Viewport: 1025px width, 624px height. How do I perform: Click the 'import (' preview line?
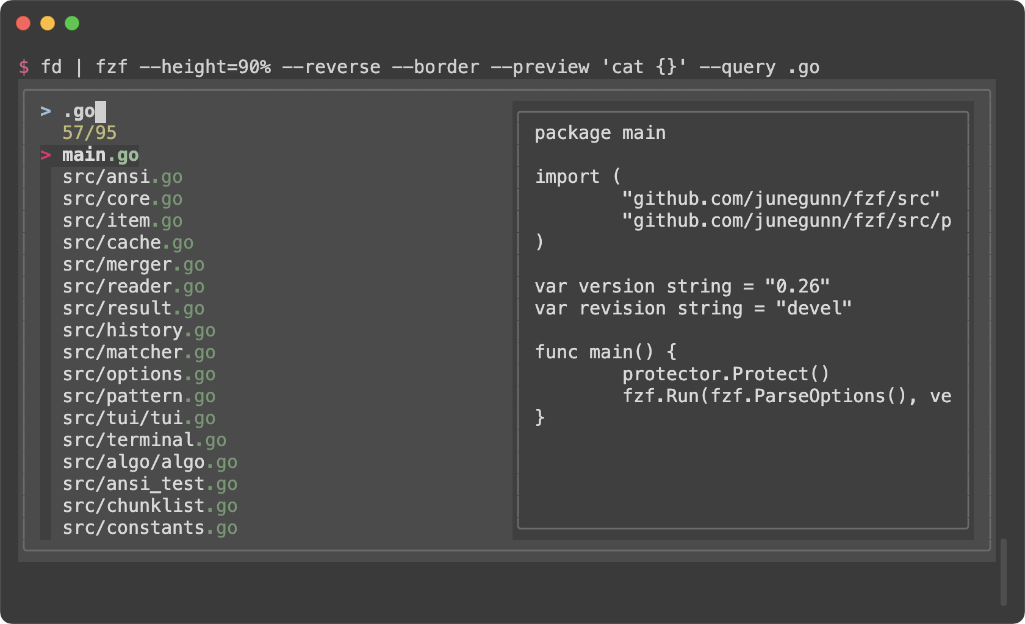coord(578,177)
